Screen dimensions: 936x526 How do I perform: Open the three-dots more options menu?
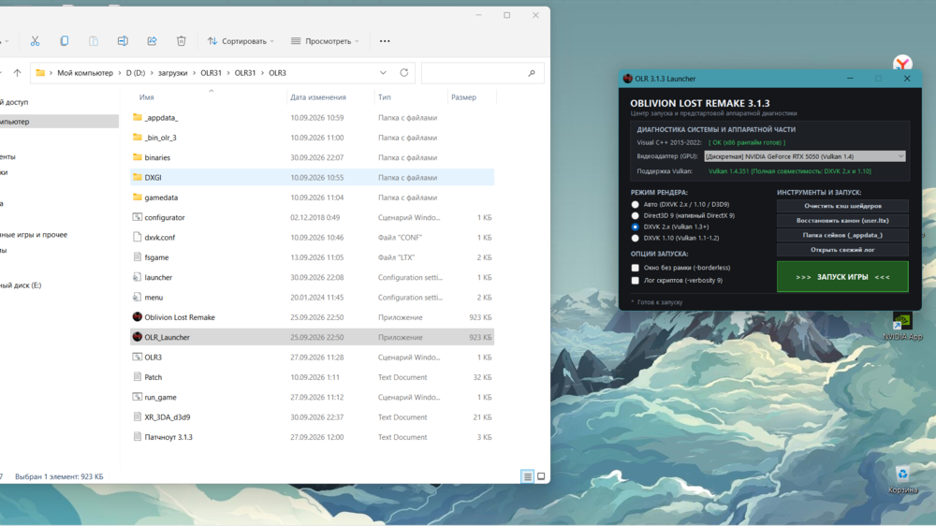(385, 41)
